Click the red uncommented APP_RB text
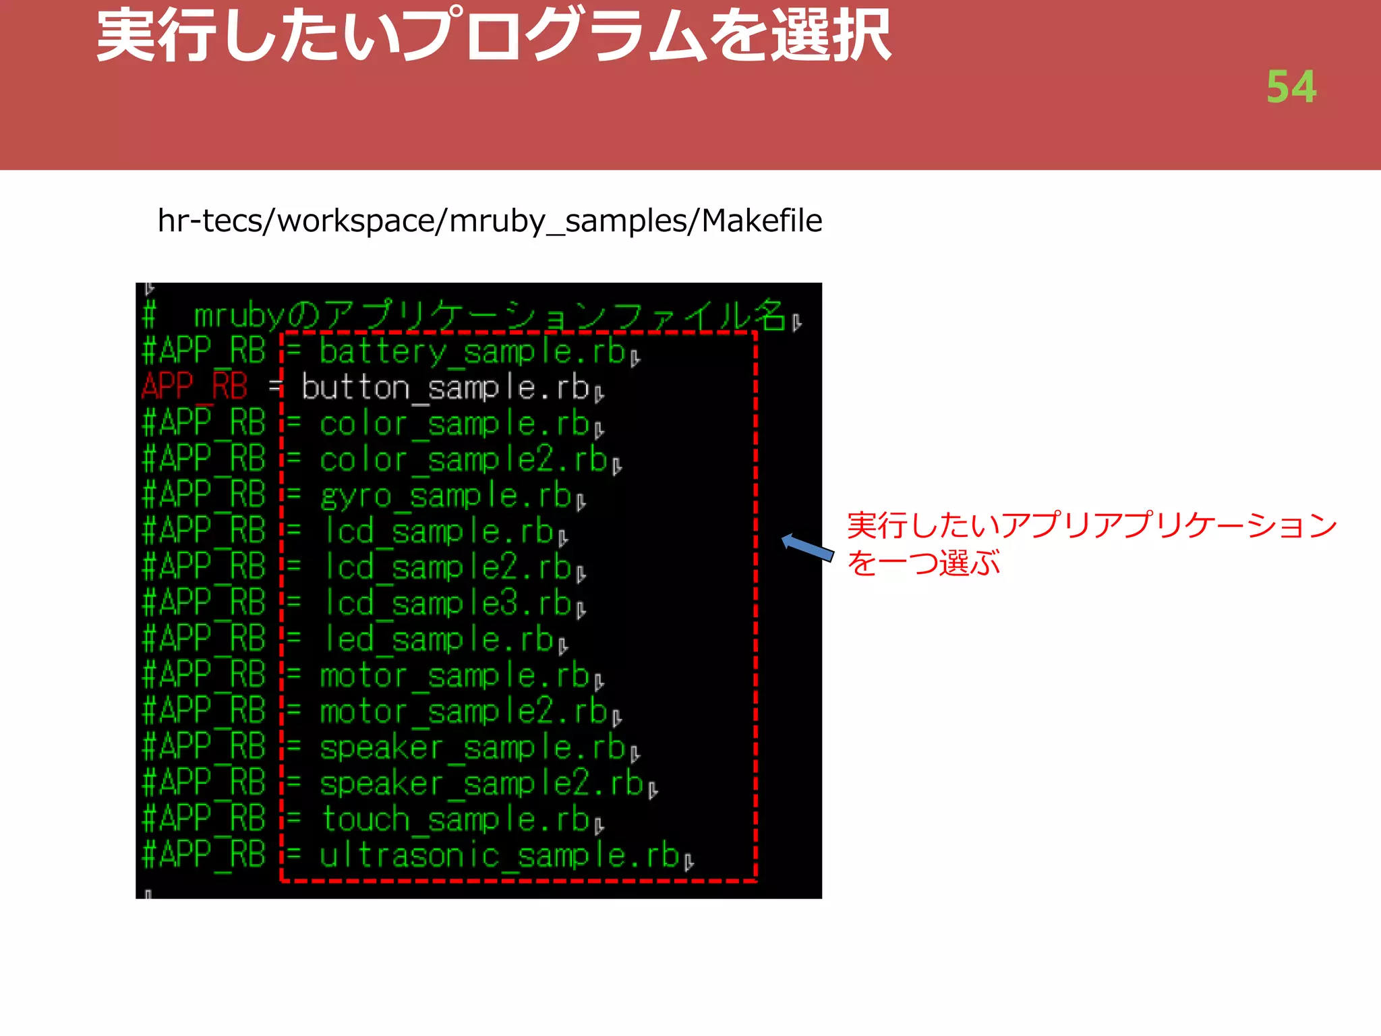This screenshot has width=1381, height=1036. tap(195, 386)
